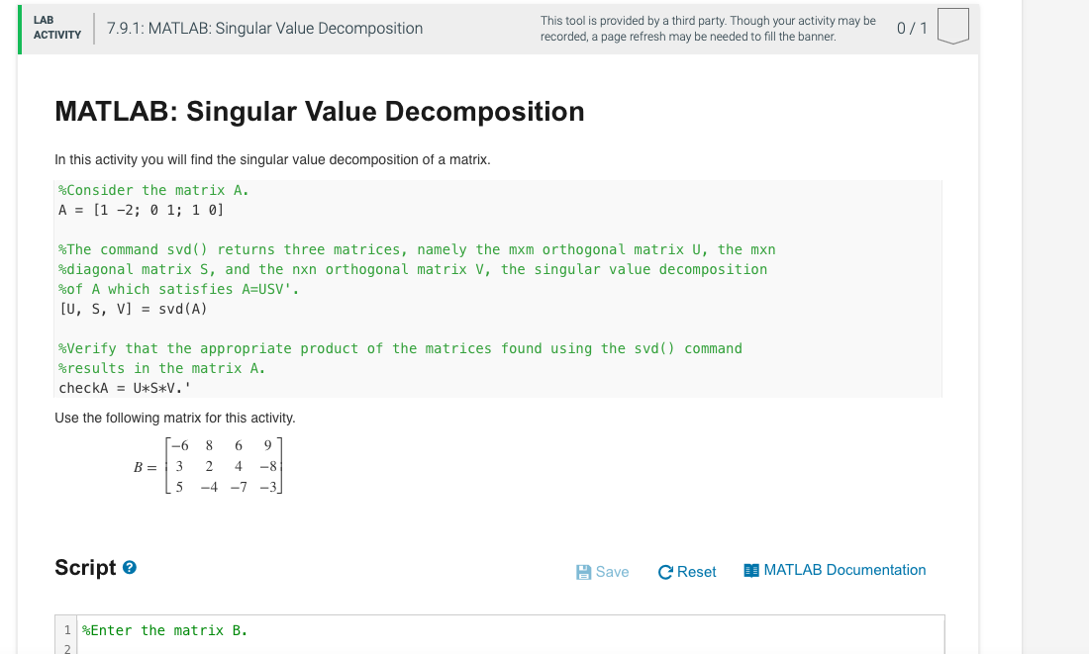Collapse the code example block
This screenshot has height=654, width=1089.
pos(495,287)
